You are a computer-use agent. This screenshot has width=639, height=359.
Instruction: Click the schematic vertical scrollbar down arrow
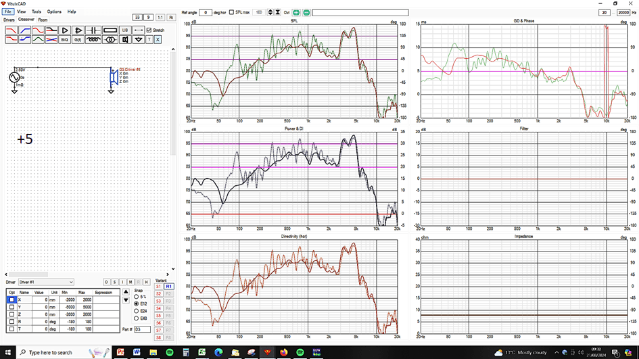[173, 268]
